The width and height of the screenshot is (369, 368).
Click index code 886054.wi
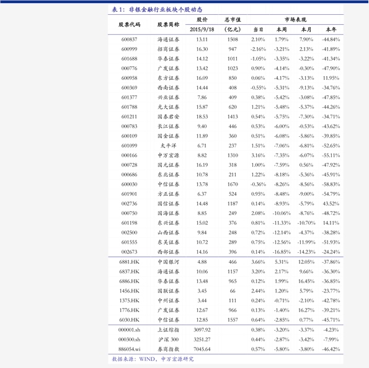[x=129, y=349]
